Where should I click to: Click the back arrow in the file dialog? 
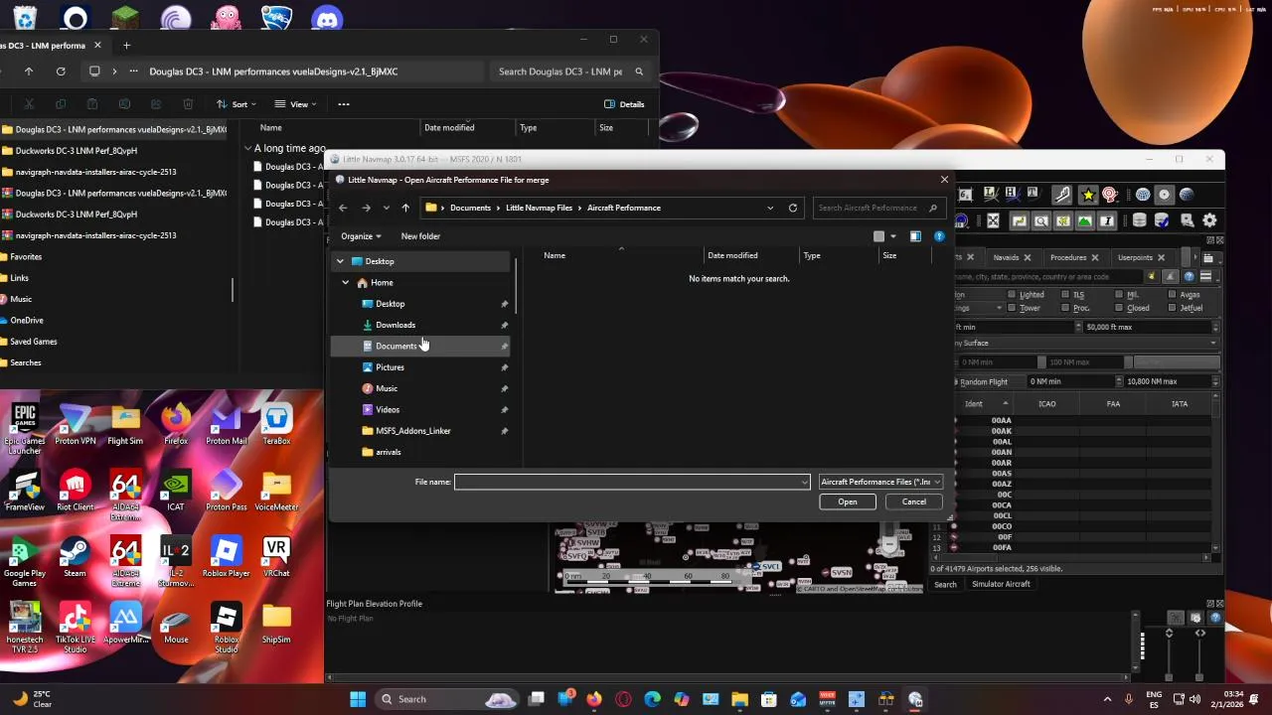(x=343, y=208)
